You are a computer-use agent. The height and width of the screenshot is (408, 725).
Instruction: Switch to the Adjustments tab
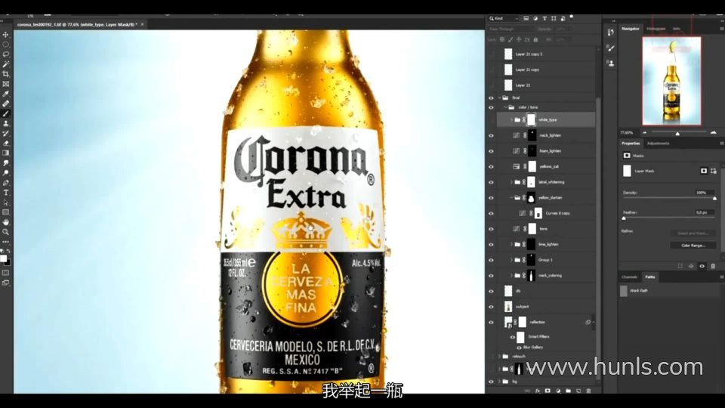[x=659, y=144]
